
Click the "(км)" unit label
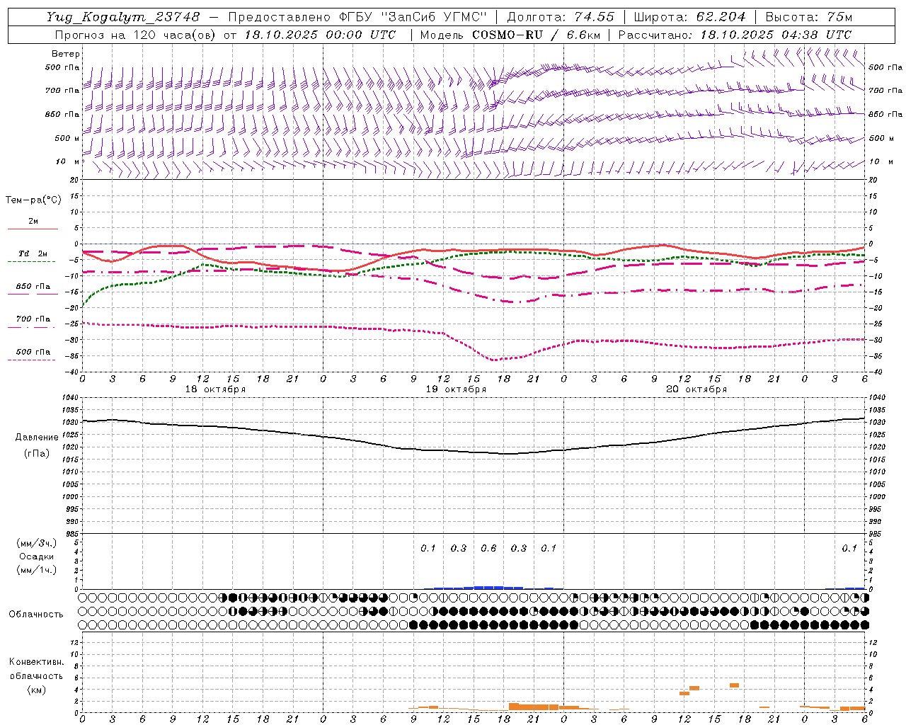(36, 690)
